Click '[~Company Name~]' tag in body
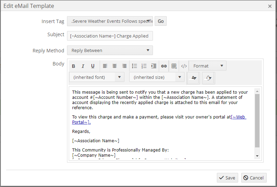Viewport: 277px width, 187px height. (x=94, y=155)
